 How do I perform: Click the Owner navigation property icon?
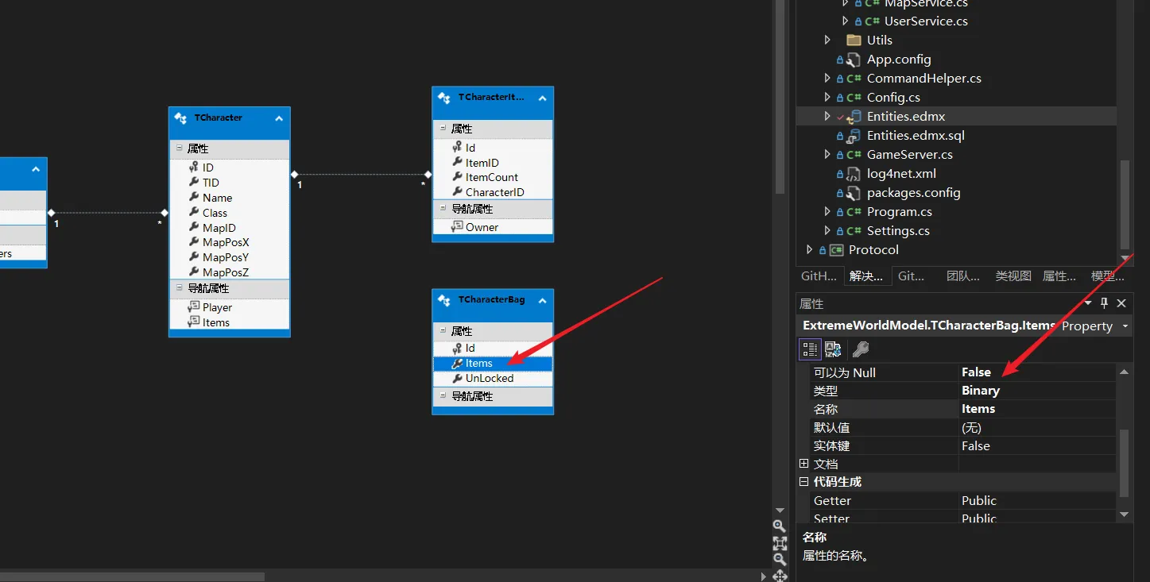(457, 227)
